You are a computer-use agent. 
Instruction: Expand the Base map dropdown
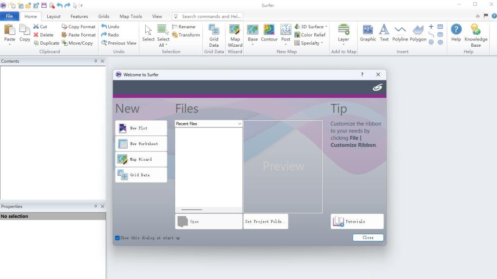[252, 44]
